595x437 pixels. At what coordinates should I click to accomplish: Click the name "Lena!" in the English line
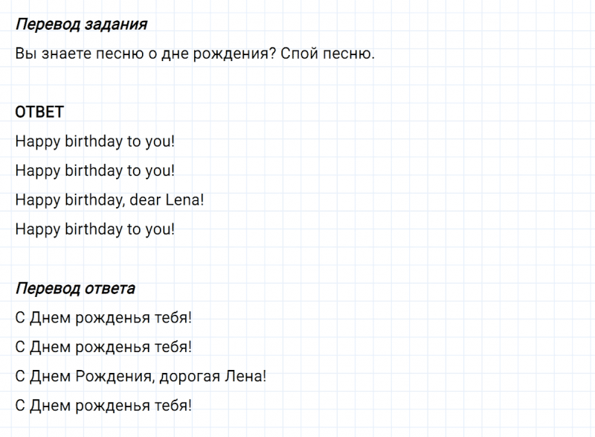[x=184, y=200]
